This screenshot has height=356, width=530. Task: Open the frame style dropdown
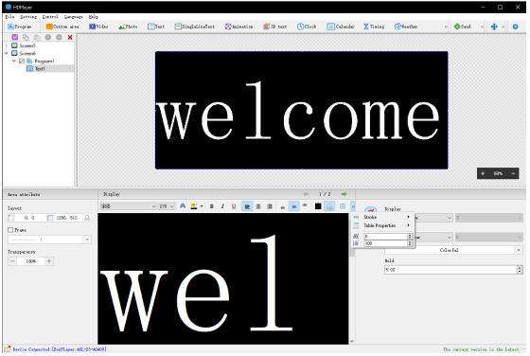point(87,240)
